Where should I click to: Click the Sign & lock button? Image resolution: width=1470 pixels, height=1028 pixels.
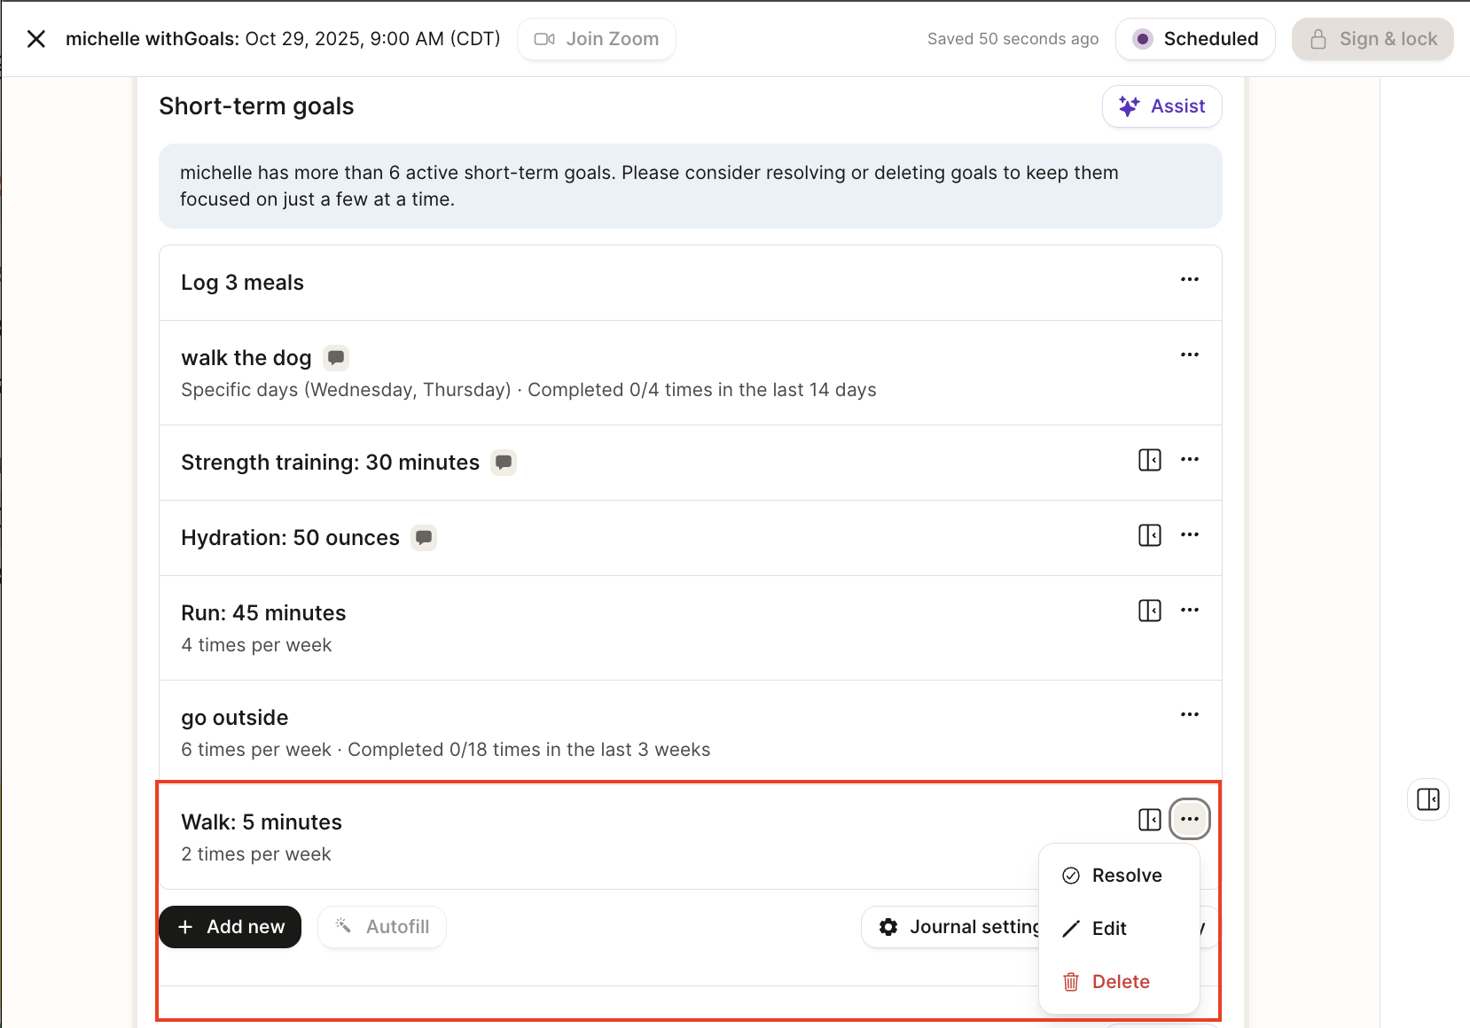(1372, 39)
